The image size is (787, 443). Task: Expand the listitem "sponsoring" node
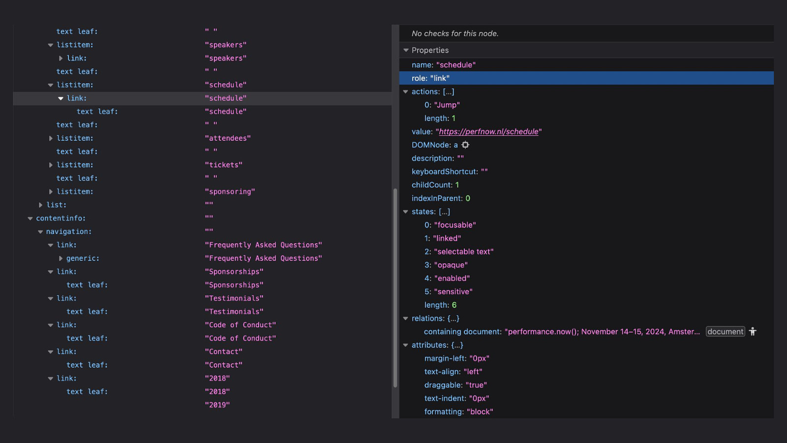coord(50,191)
